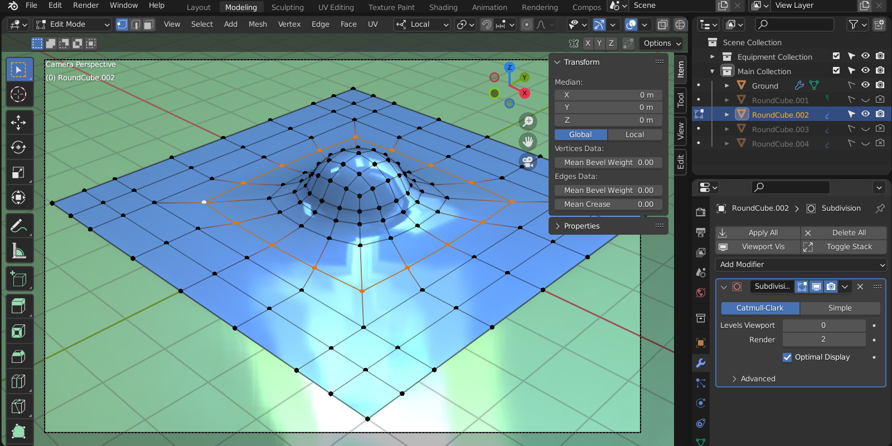Open the Object properties tab icon

point(701,343)
